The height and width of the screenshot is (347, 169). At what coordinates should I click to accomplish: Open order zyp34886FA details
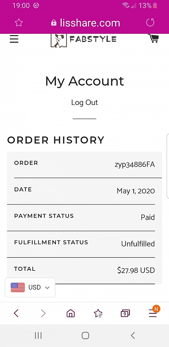point(135,165)
